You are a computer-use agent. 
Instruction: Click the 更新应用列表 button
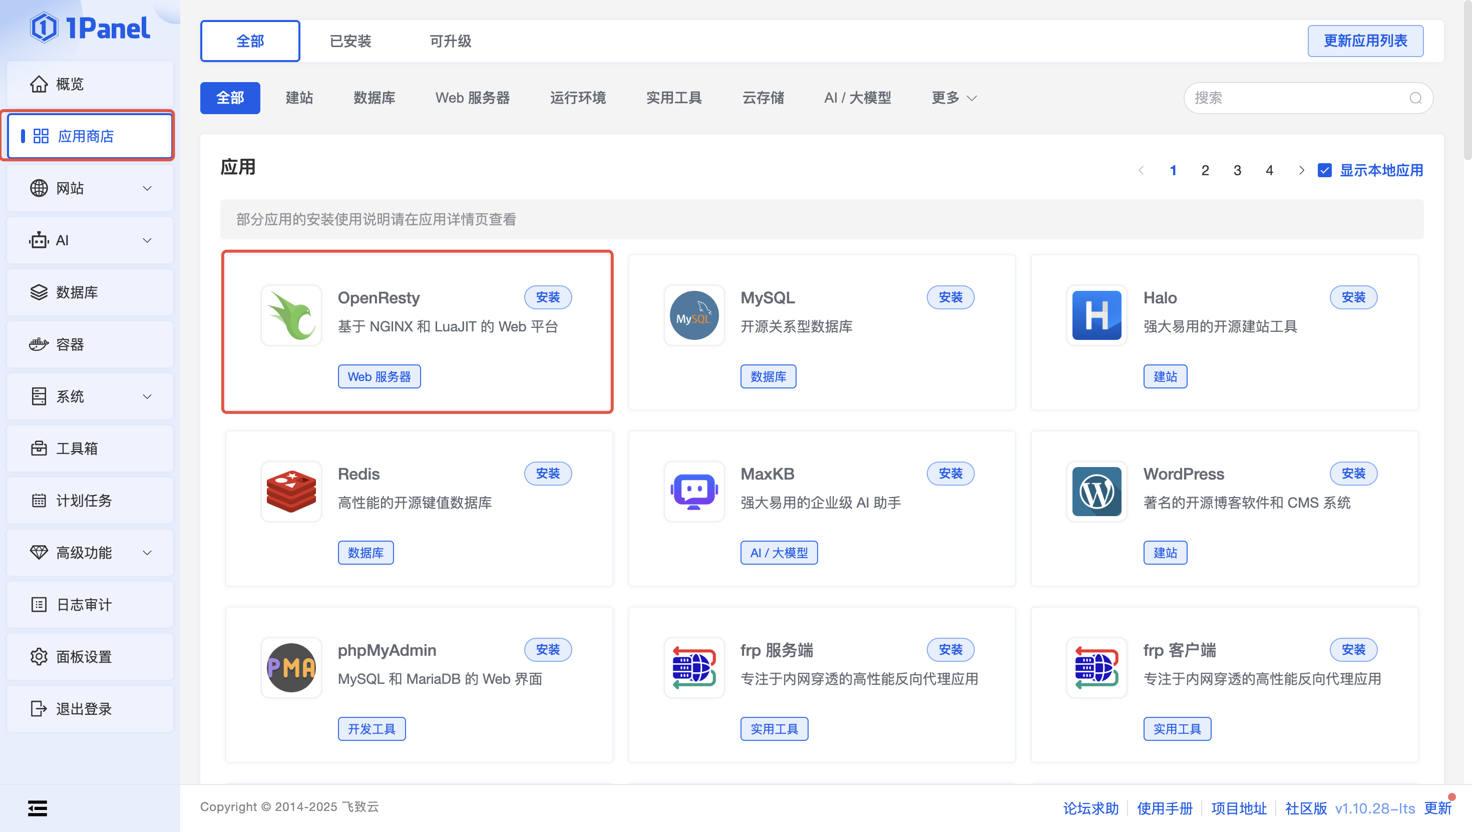point(1365,41)
